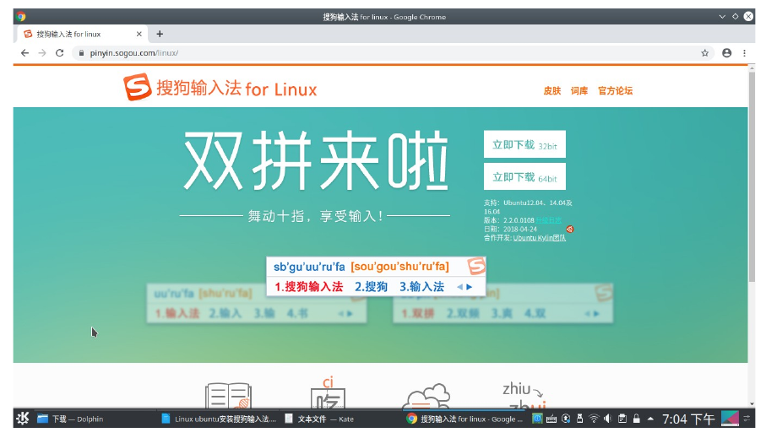The image size is (766, 438).
Task: Open Chrome's three-dot menu
Action: (x=745, y=52)
